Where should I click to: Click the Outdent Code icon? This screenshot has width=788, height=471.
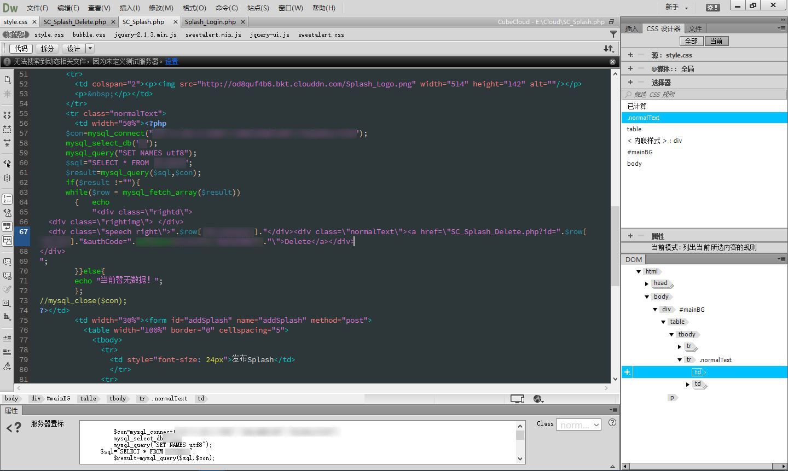[7, 352]
